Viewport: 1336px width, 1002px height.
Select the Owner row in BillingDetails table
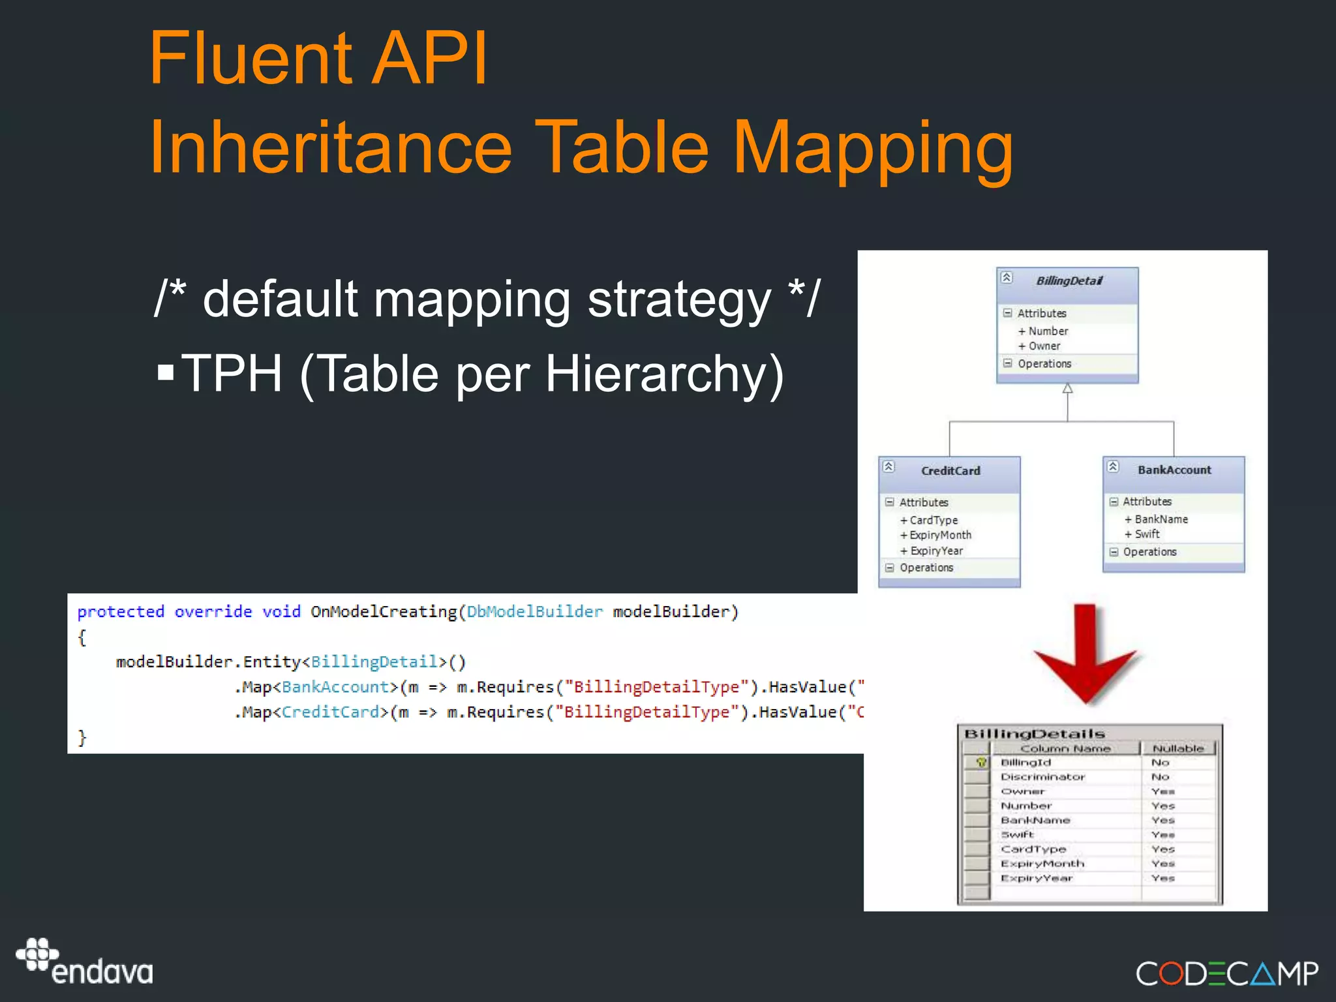(x=1089, y=791)
